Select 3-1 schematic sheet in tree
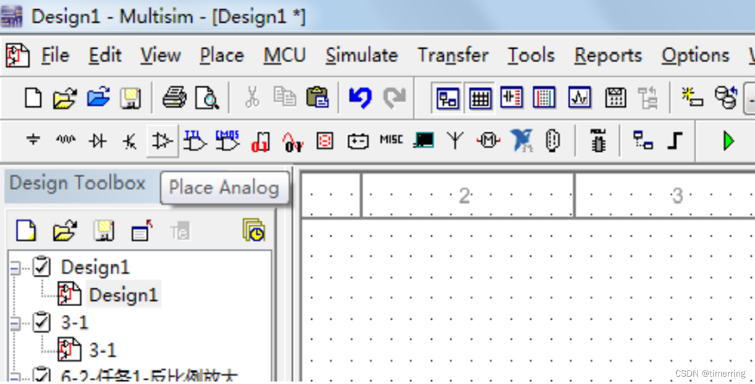Viewport: 755px width, 384px height. point(103,350)
